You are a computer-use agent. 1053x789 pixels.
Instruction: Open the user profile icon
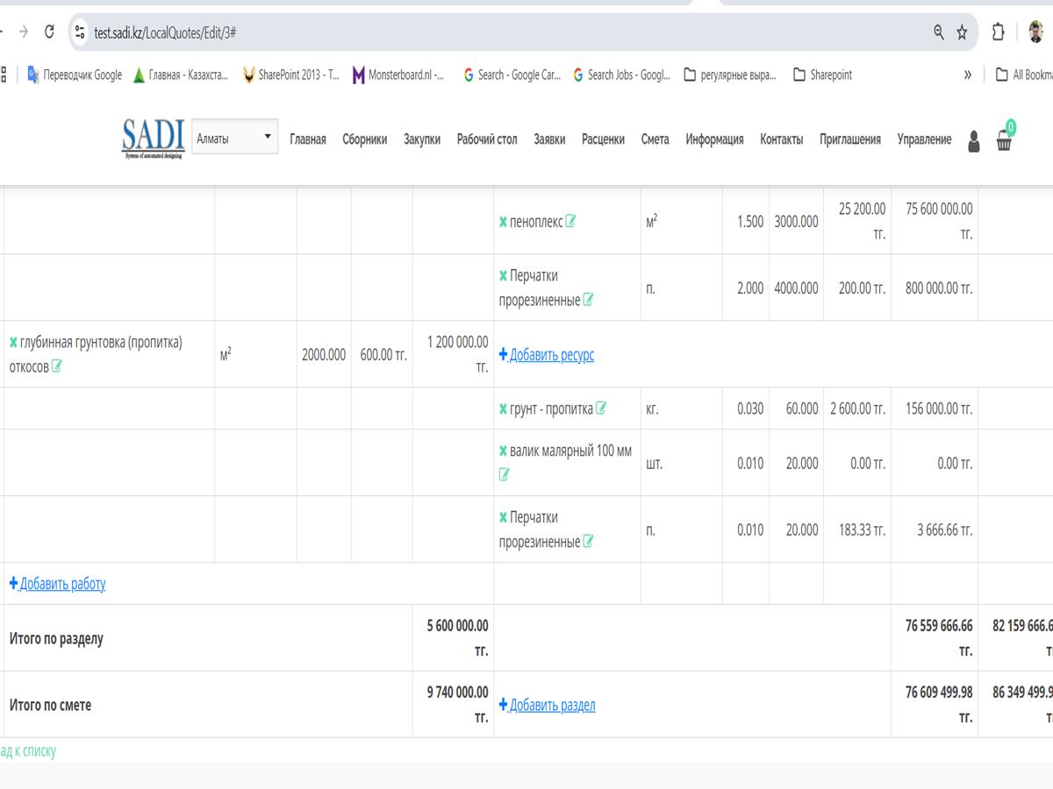(973, 141)
